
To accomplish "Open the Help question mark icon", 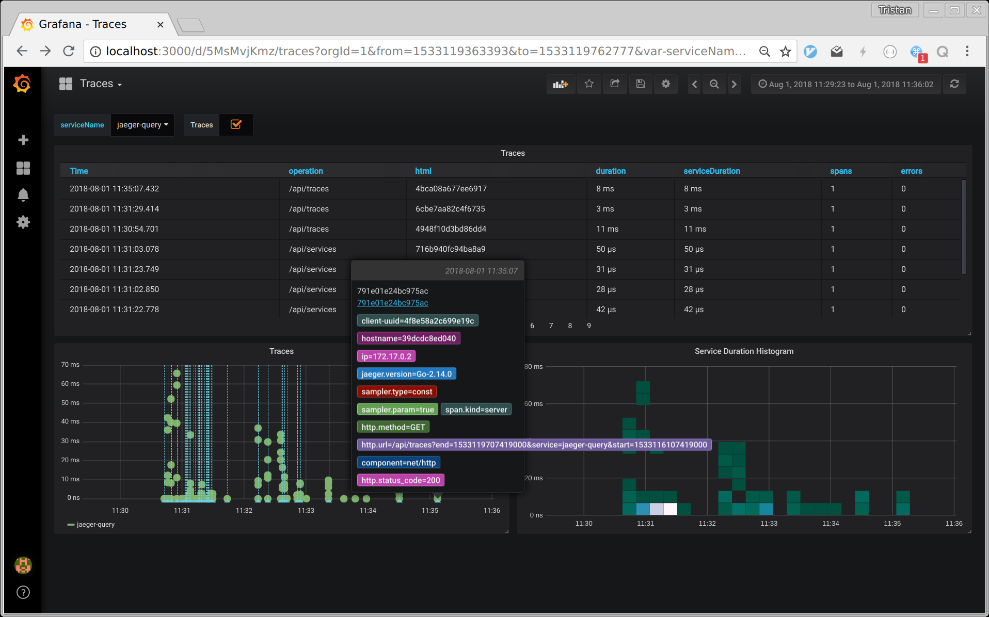I will 23,592.
